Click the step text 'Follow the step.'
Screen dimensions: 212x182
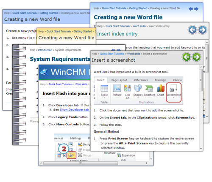point(111,125)
